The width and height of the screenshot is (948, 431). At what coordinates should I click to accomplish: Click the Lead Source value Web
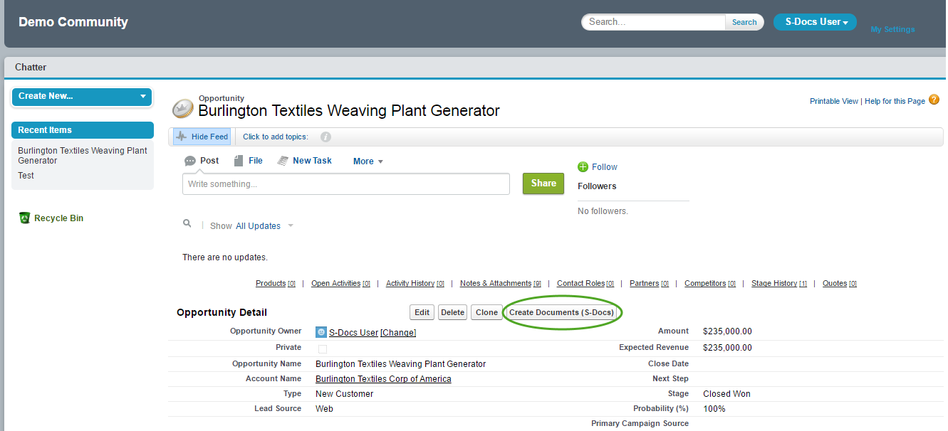coord(324,409)
